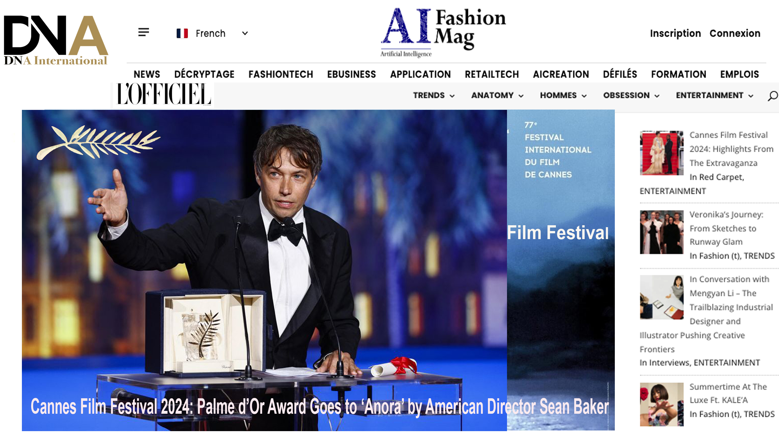Open the hamburger menu icon
Screen dimensions: 779x435
coord(144,32)
